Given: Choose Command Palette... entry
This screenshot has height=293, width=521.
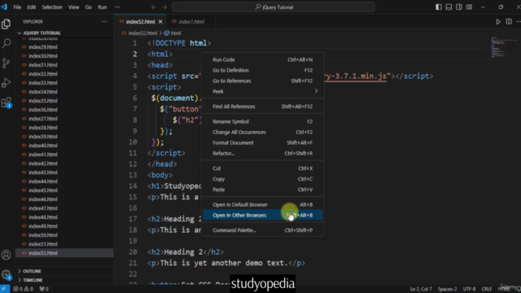Looking at the screenshot, I should (262, 230).
